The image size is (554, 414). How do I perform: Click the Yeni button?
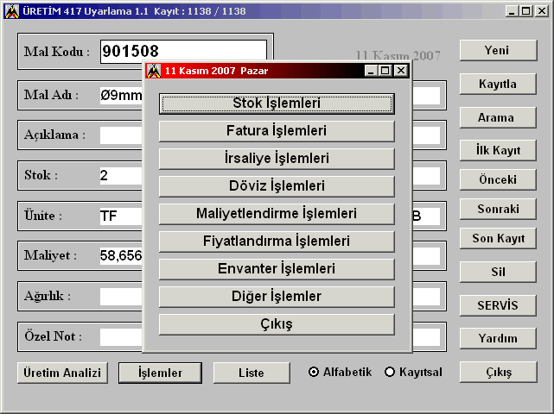(x=497, y=51)
